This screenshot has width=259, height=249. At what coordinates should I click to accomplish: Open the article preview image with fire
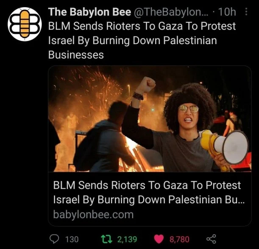tap(150, 119)
